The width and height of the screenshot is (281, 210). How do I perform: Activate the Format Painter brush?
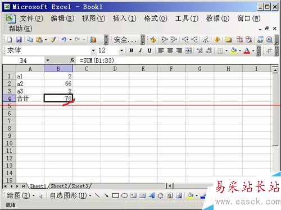pos(53,40)
